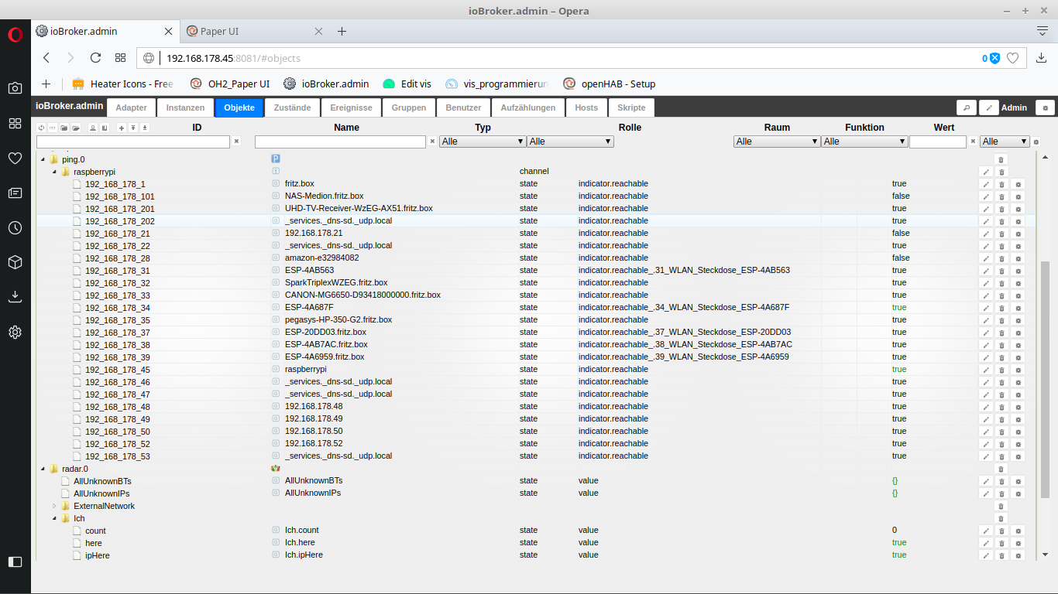This screenshot has height=594, width=1058.
Task: Open settings gear for Ich.count row
Action: pyautogui.click(x=1018, y=531)
